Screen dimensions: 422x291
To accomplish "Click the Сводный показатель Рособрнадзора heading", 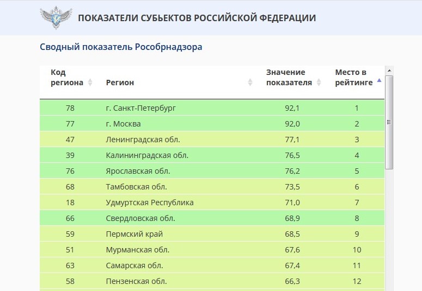I will (121, 47).
